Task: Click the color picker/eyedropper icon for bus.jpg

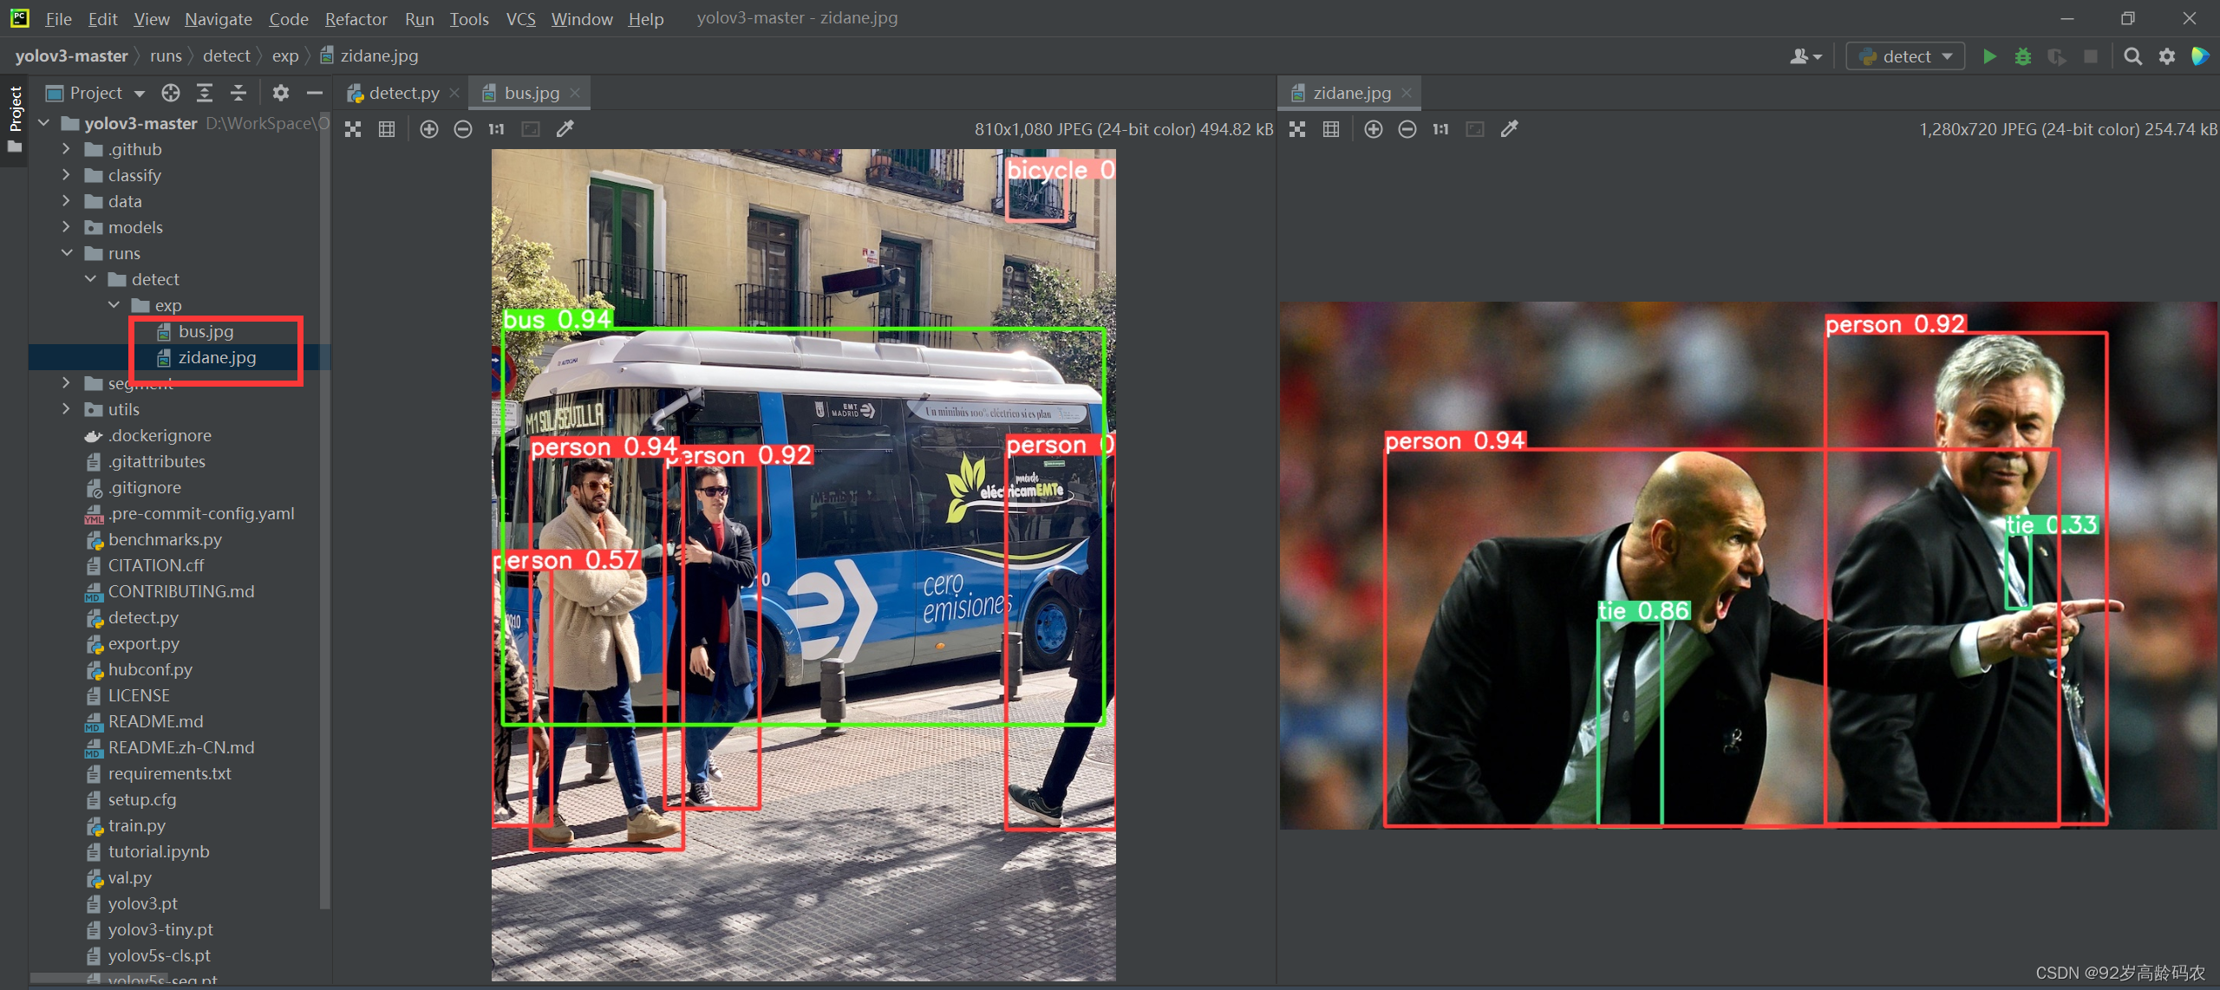Action: tap(565, 130)
